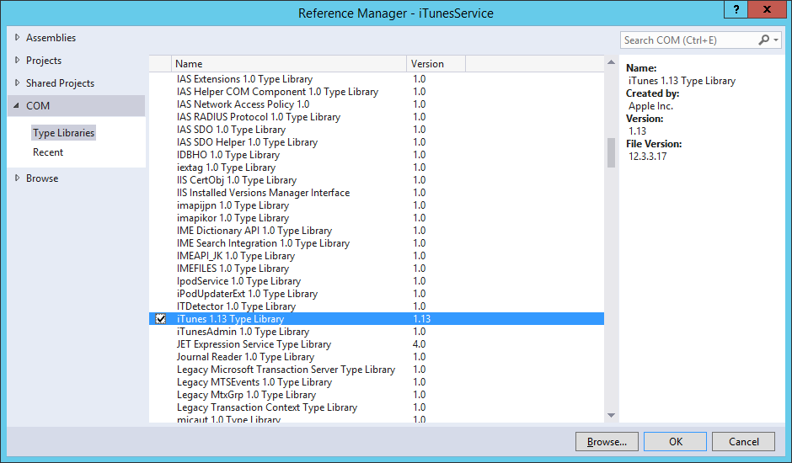The image size is (792, 463).
Task: Click the Browse... button
Action: click(x=607, y=441)
